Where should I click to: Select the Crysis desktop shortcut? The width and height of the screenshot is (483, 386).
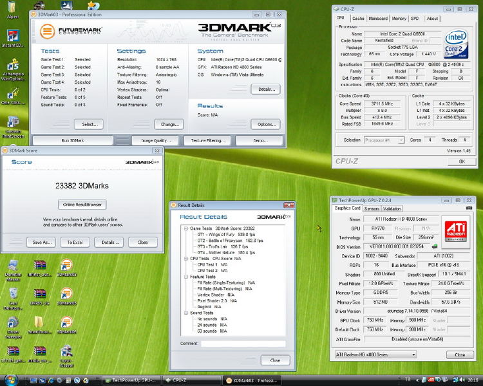pos(66,356)
